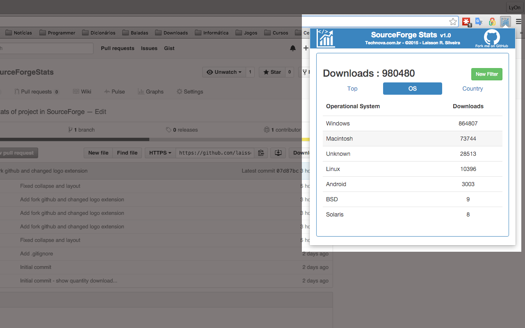The width and height of the screenshot is (525, 328).
Task: Copy the repository URL with clipboard icon
Action: pos(261,153)
